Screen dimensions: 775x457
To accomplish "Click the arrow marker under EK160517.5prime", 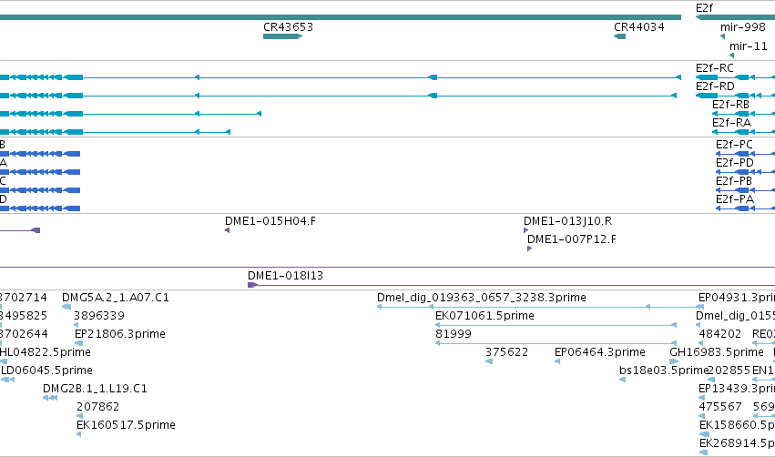I will tap(78, 435).
